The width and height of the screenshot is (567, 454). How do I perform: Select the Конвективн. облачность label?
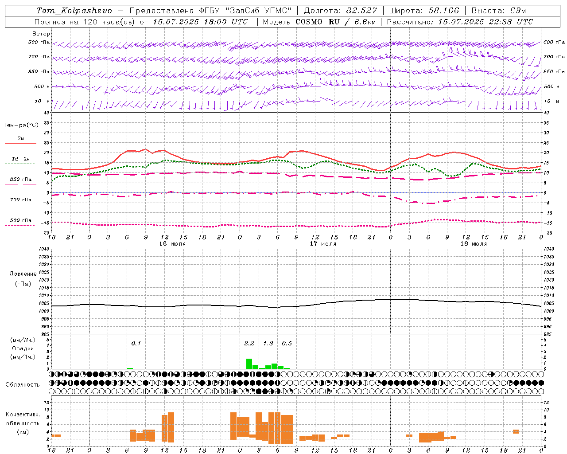[23, 419]
